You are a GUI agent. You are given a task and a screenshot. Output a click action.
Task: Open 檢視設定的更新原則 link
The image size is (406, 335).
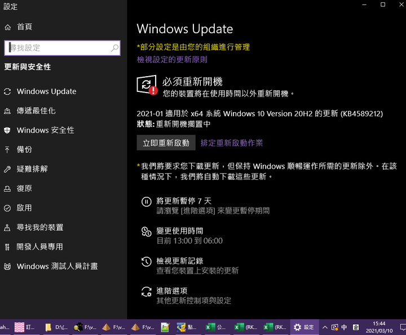point(172,60)
